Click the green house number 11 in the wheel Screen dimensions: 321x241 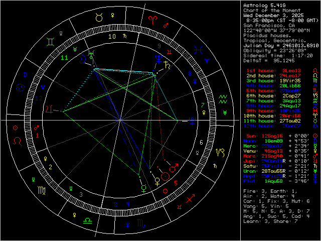click(64, 58)
